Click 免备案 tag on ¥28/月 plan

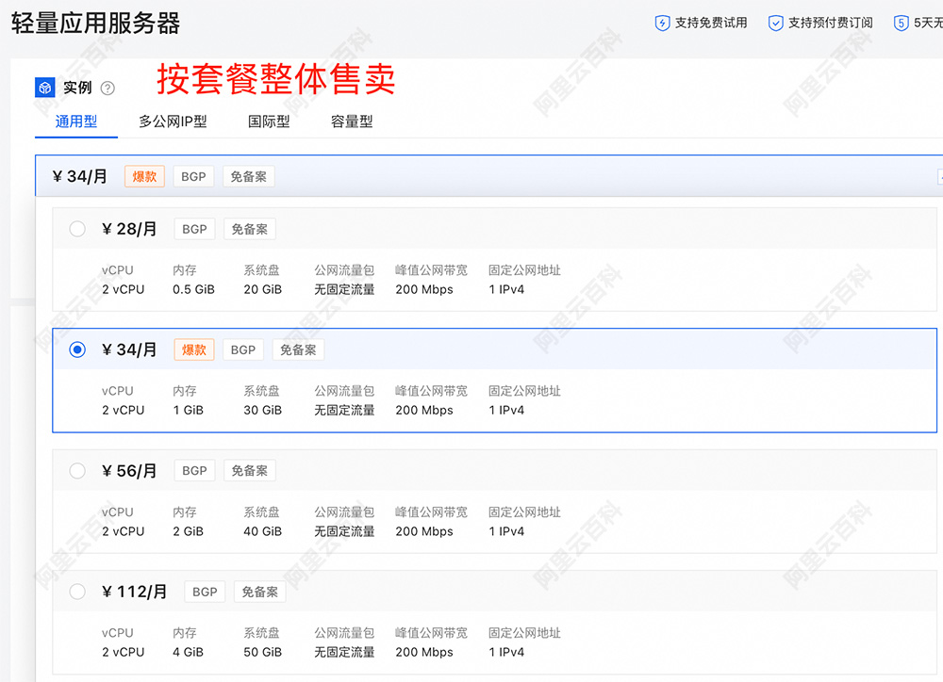(250, 229)
